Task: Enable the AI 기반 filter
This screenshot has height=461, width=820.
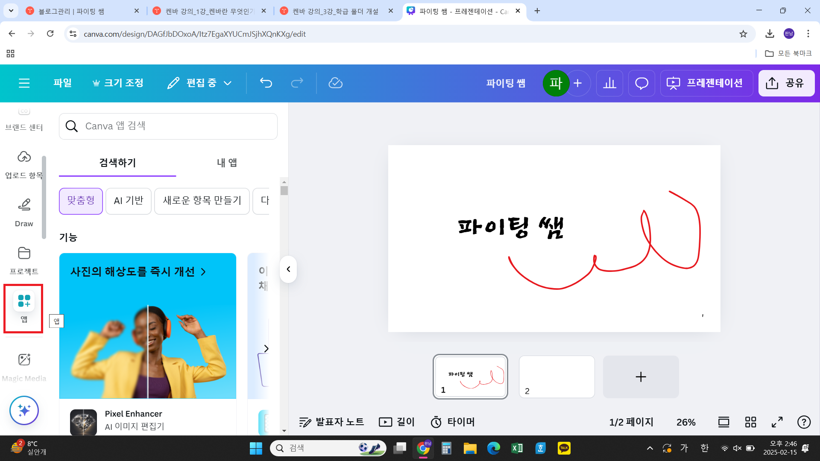Action: tap(128, 201)
